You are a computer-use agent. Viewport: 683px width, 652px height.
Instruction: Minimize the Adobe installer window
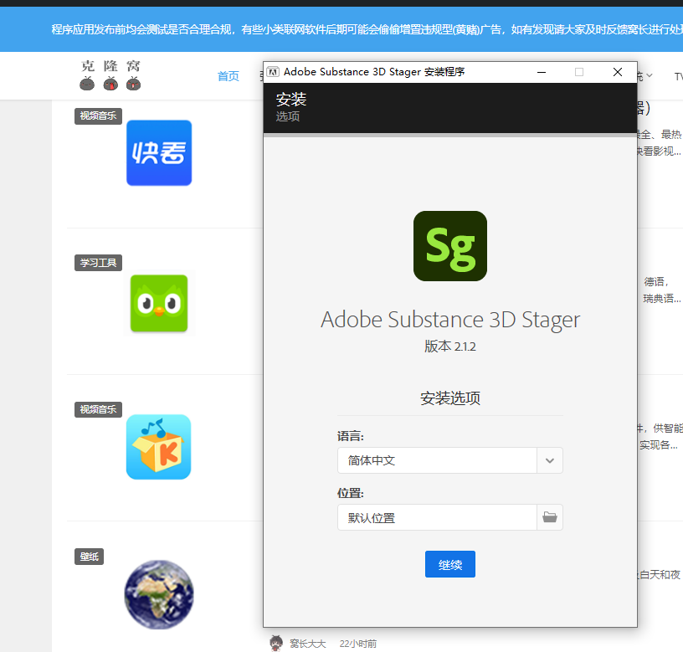(542, 72)
